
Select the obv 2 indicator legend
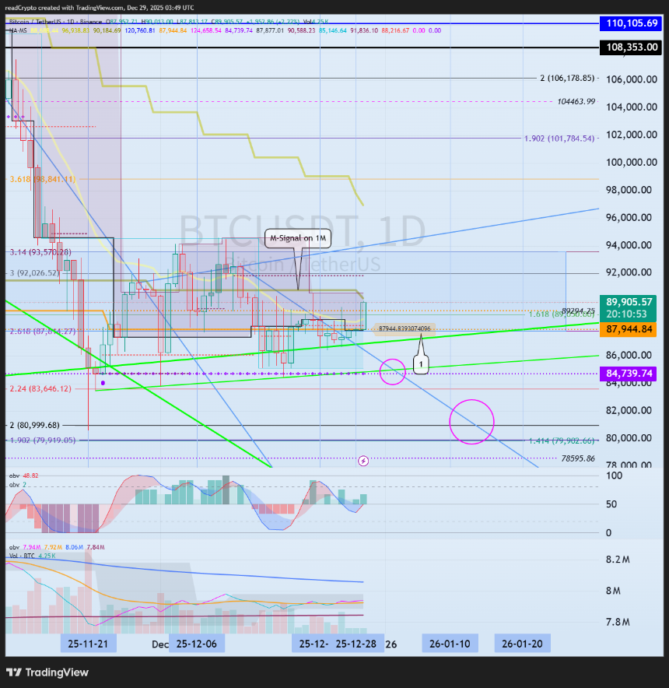[18, 485]
